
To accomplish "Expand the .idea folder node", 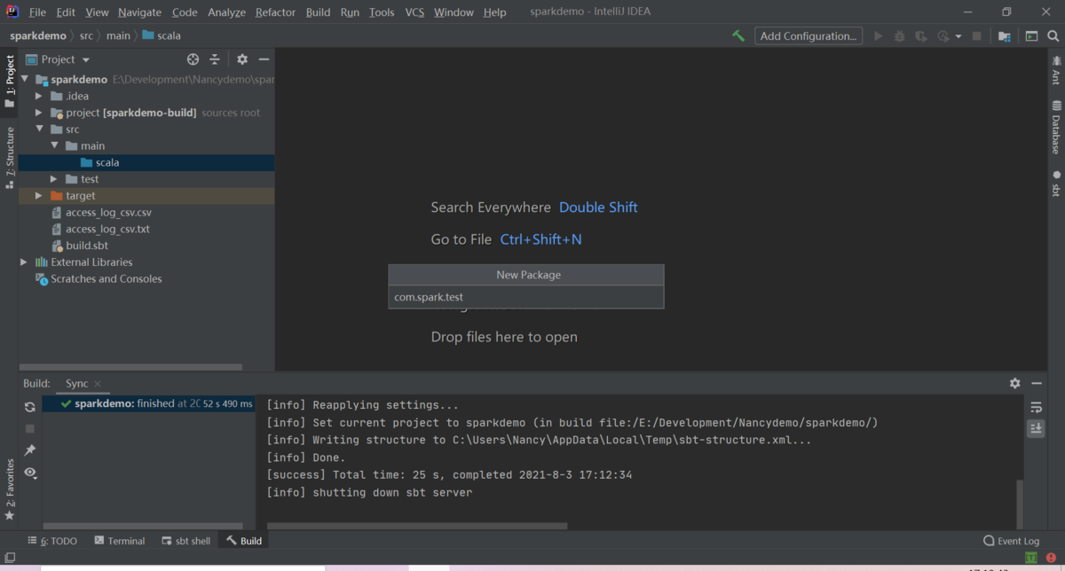I will pyautogui.click(x=39, y=96).
